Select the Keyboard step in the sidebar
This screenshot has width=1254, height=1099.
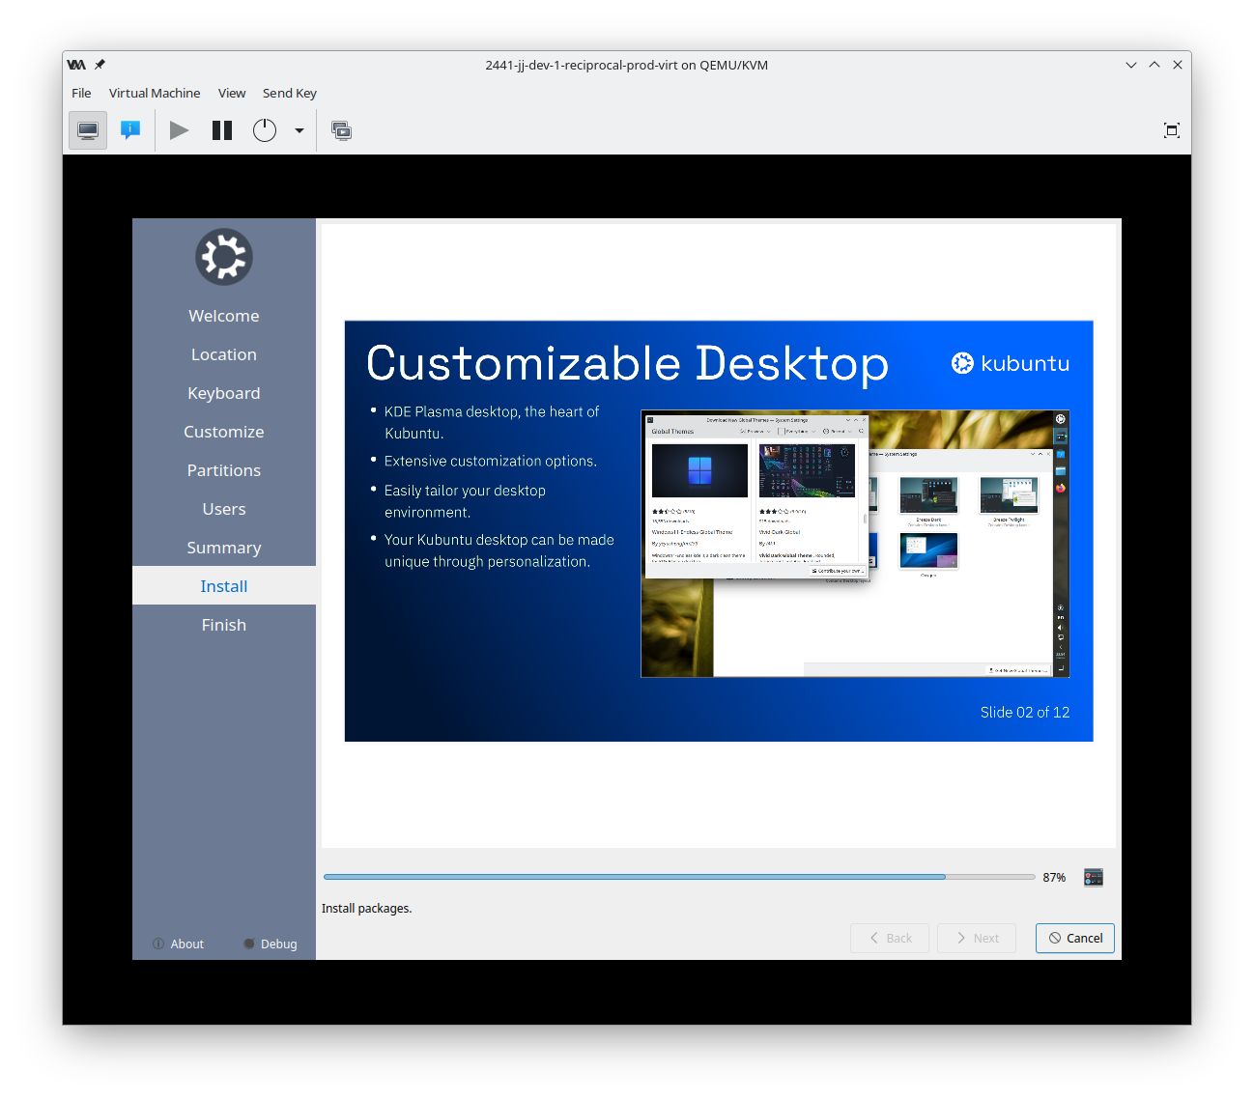click(x=224, y=393)
